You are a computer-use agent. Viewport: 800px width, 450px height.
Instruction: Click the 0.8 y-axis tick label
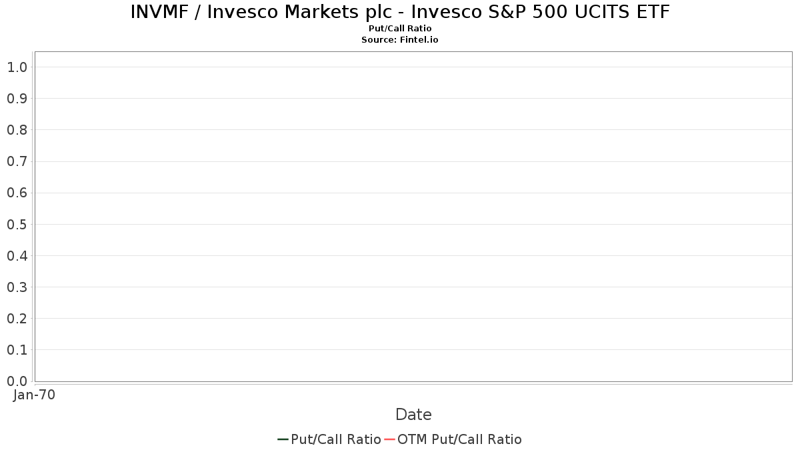17,130
